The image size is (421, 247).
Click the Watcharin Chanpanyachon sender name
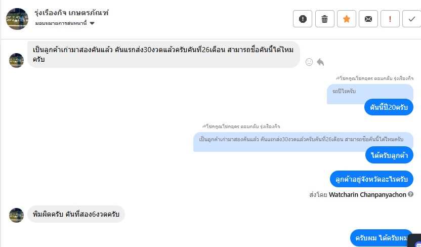(x=367, y=194)
